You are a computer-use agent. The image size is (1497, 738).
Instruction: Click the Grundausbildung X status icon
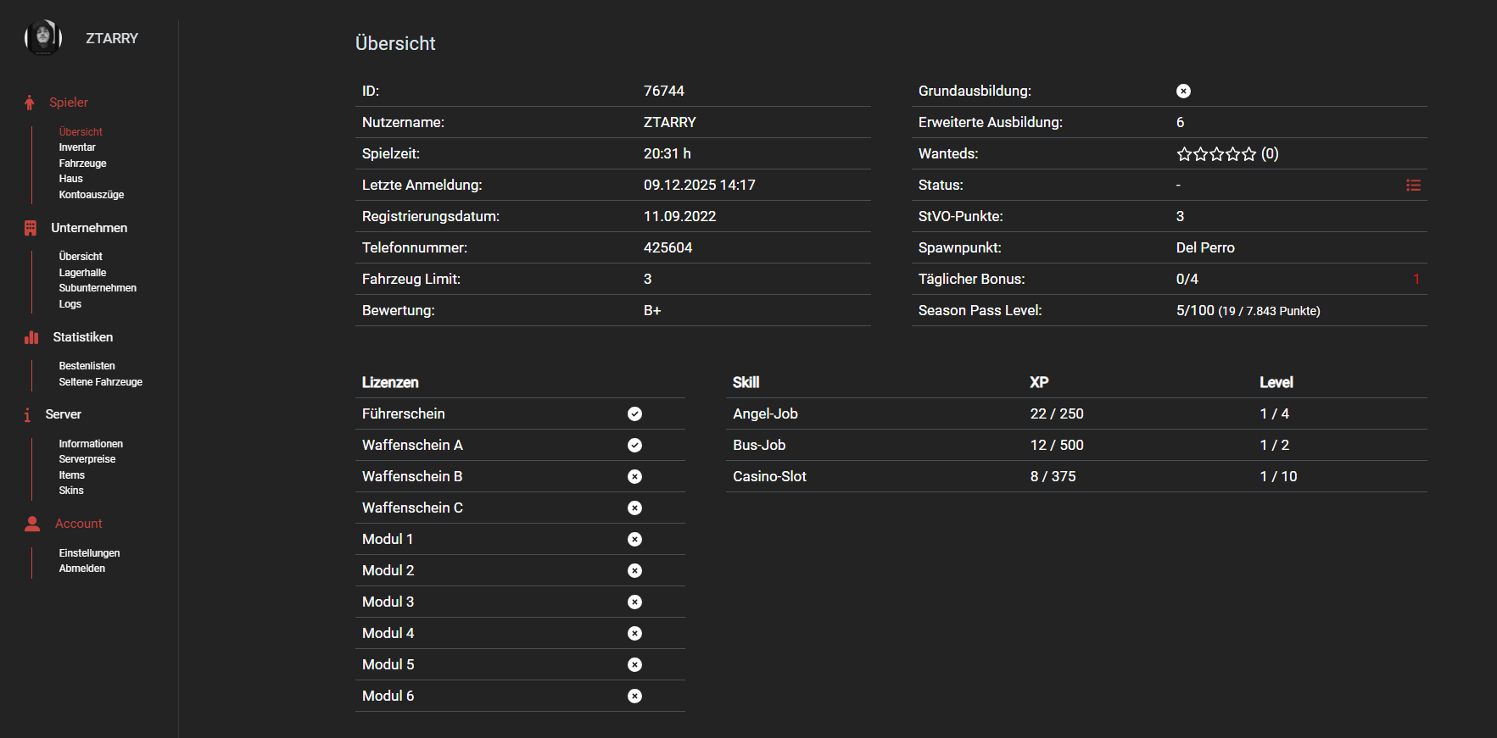pos(1183,91)
